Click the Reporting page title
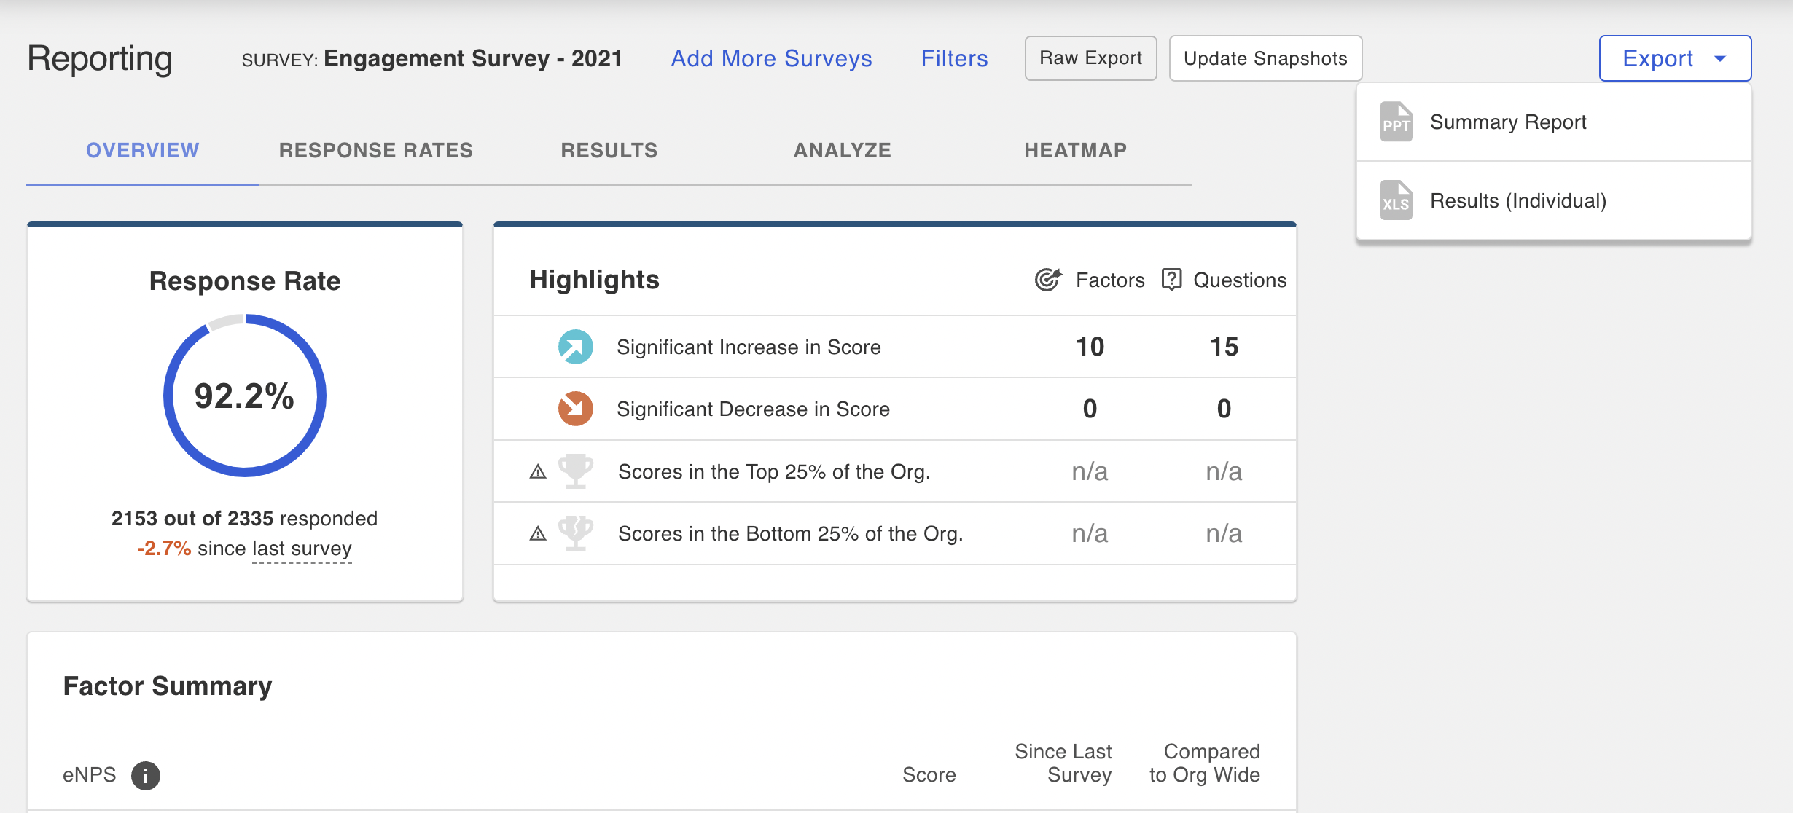Screen dimensions: 1793x813 [100, 58]
